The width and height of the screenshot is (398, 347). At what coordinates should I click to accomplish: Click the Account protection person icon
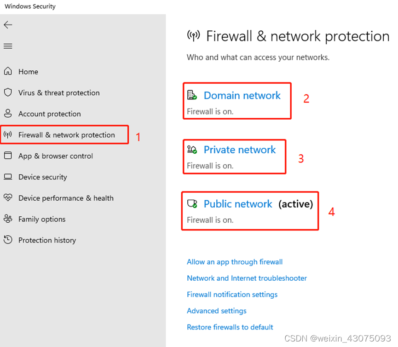click(x=8, y=114)
